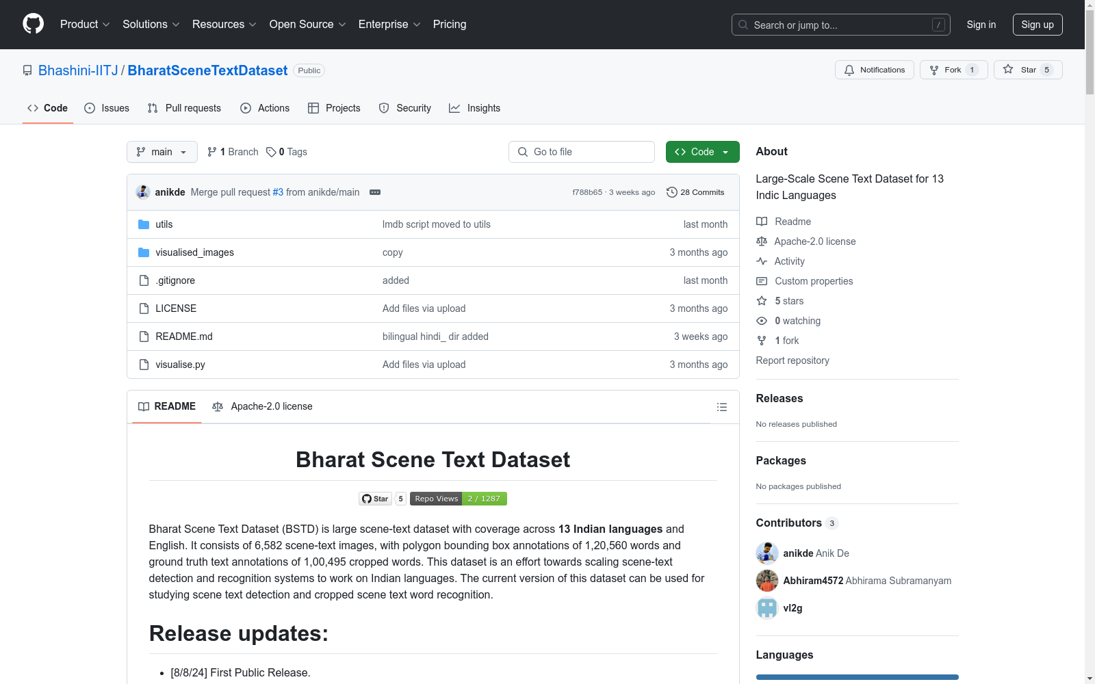Select the Code repository tab
Viewport: 1095px width, 684px height.
(48, 108)
